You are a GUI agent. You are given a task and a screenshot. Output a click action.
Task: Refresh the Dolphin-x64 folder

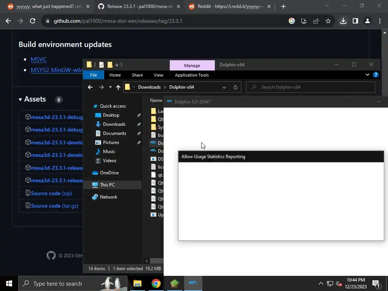(x=236, y=88)
